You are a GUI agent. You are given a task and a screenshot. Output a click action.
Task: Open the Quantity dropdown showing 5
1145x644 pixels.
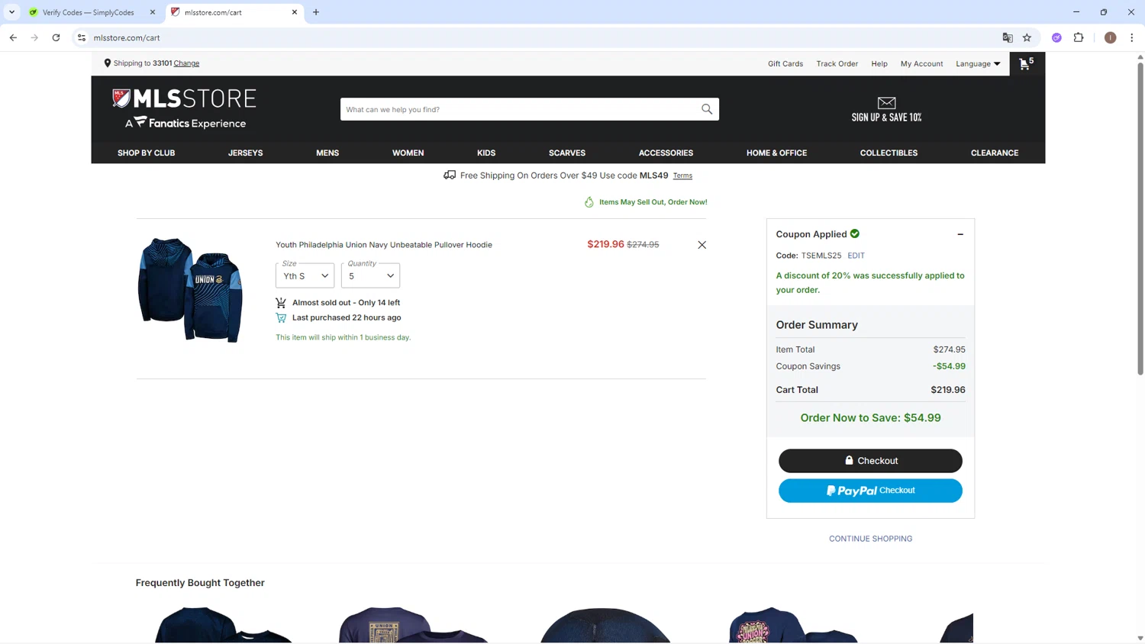tap(370, 275)
